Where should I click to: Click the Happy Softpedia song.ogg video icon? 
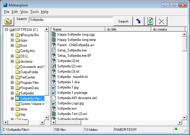[x=54, y=34]
